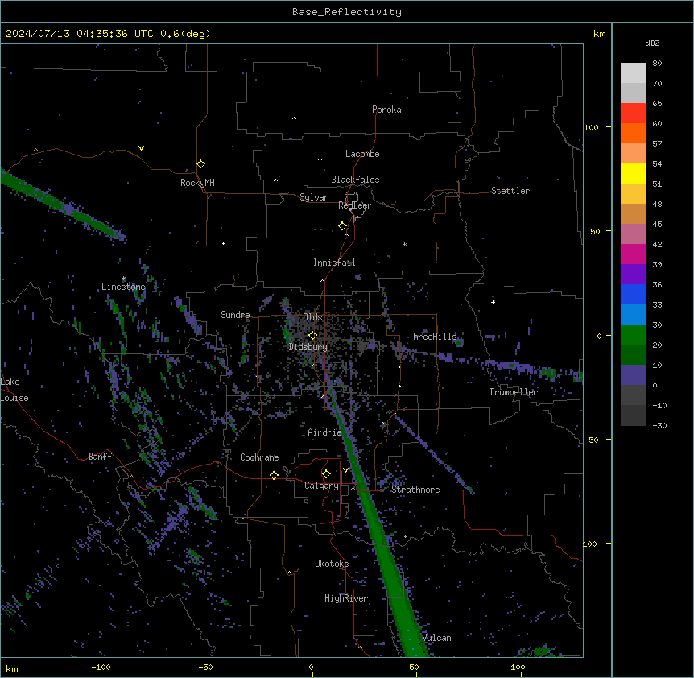Click the Banff map label
Screen dimensions: 694x678
(x=100, y=457)
